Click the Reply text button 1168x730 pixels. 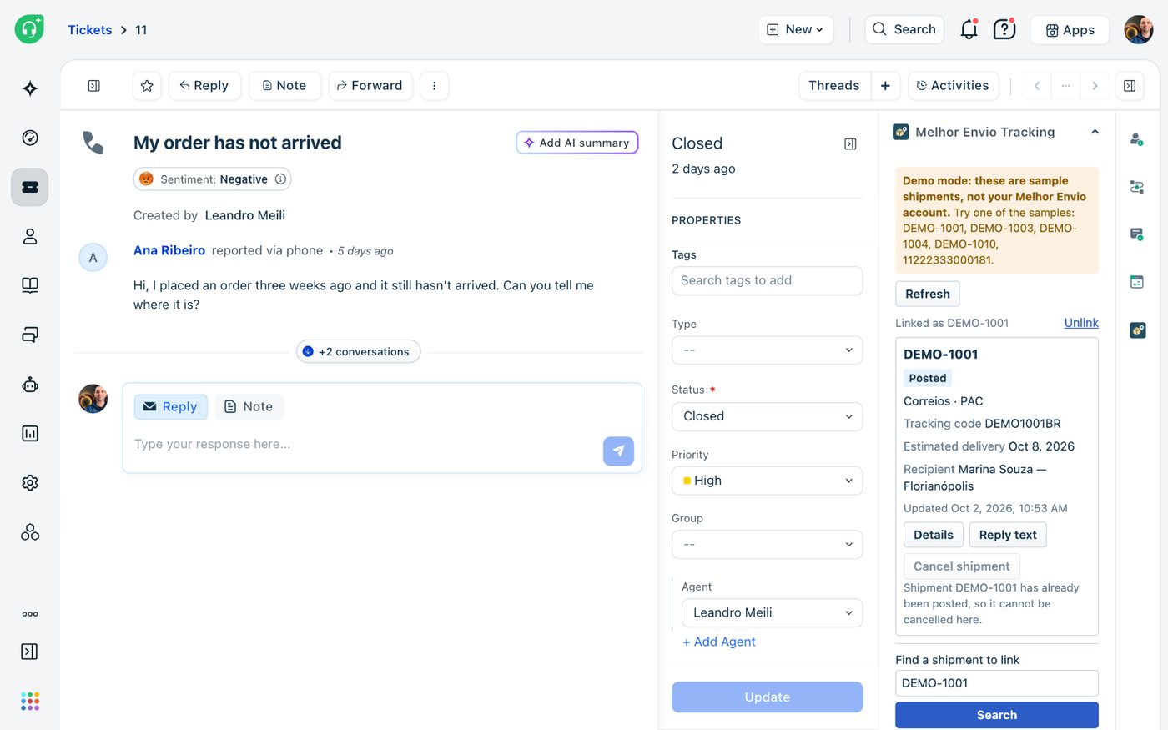(x=1008, y=535)
